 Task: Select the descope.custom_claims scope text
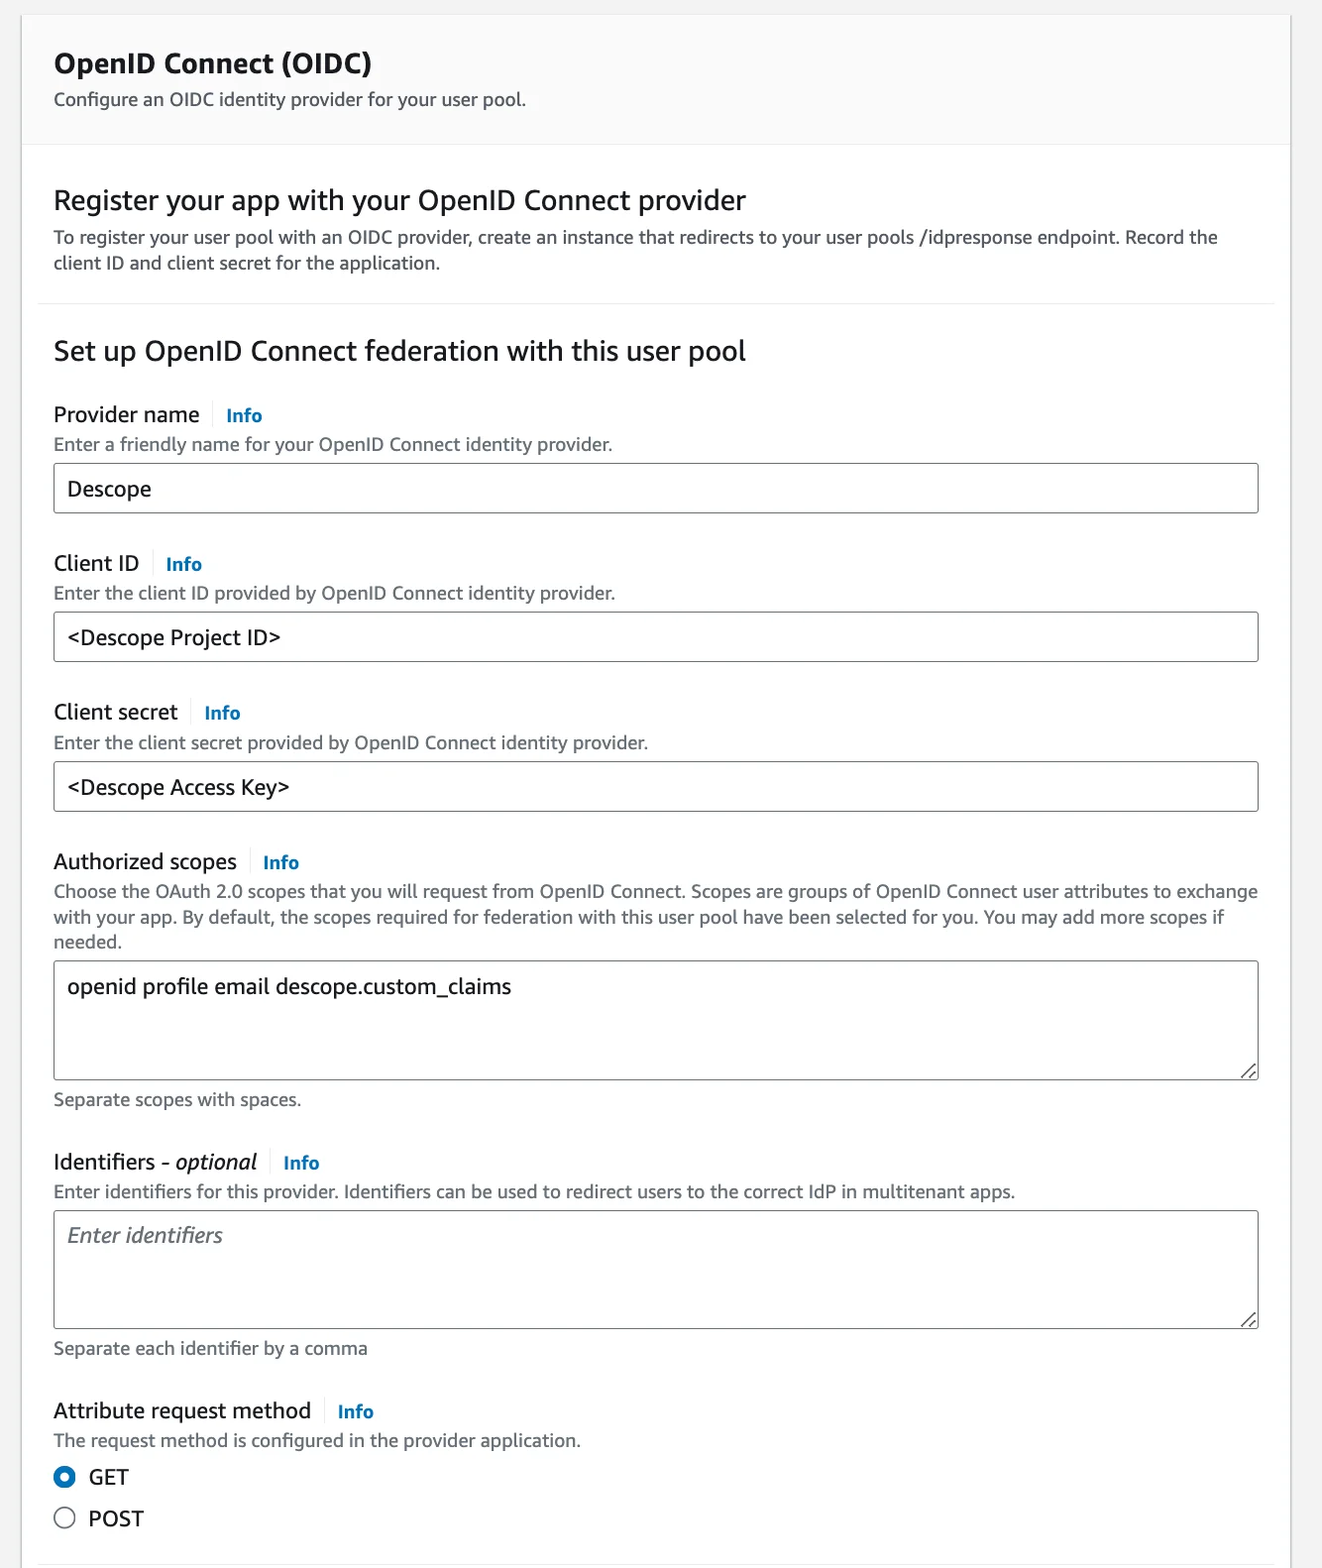tap(393, 986)
